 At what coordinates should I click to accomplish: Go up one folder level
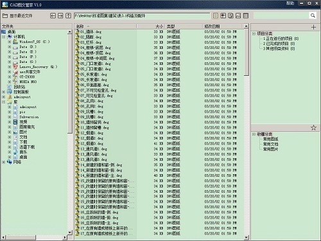point(68,15)
